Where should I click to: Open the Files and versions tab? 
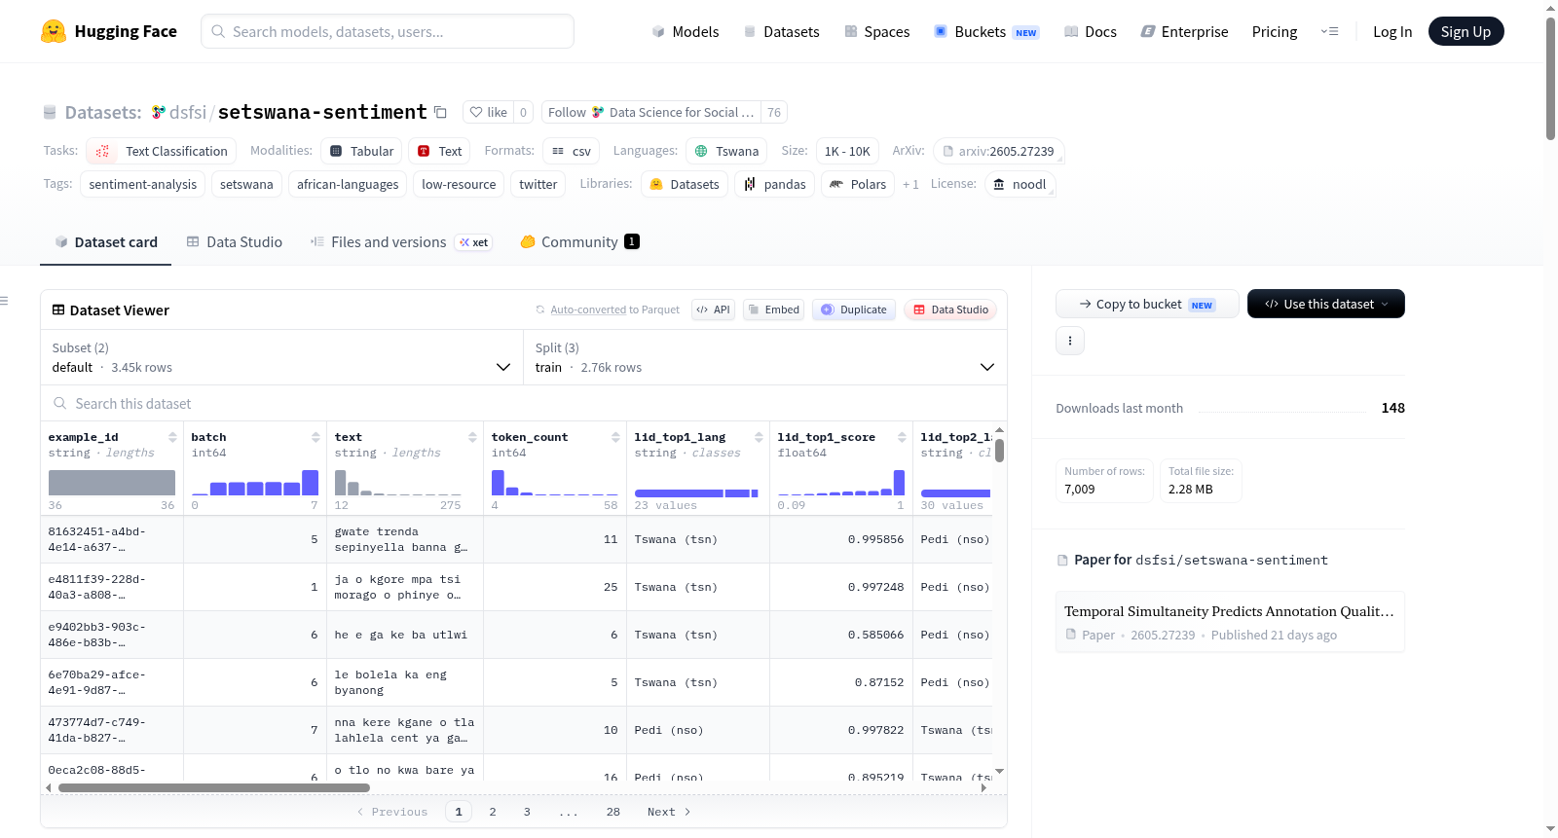point(401,241)
